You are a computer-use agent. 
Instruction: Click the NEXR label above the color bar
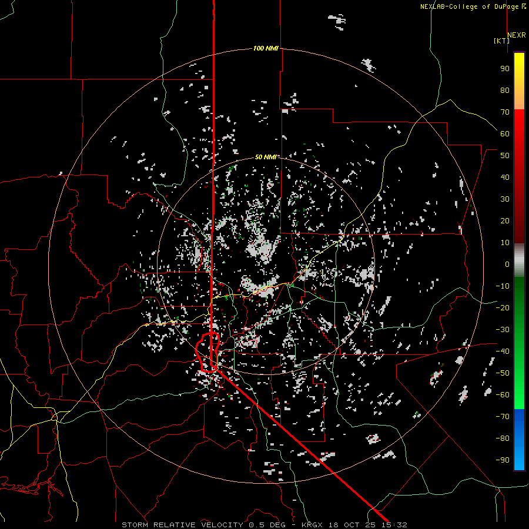pyautogui.click(x=517, y=35)
